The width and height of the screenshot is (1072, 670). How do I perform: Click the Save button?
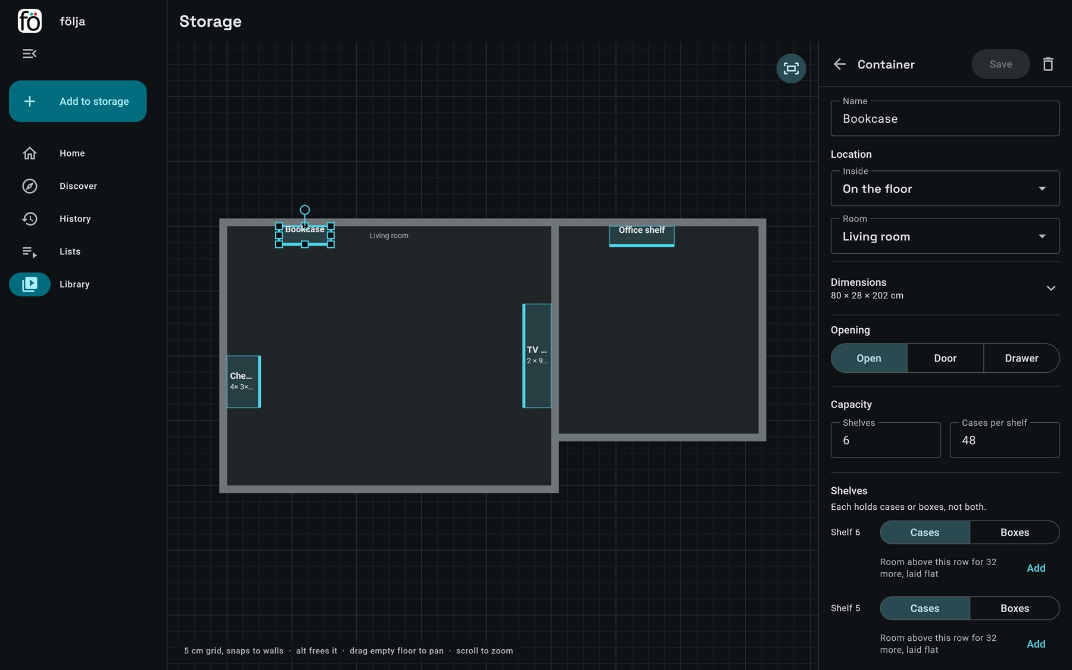(x=1001, y=64)
